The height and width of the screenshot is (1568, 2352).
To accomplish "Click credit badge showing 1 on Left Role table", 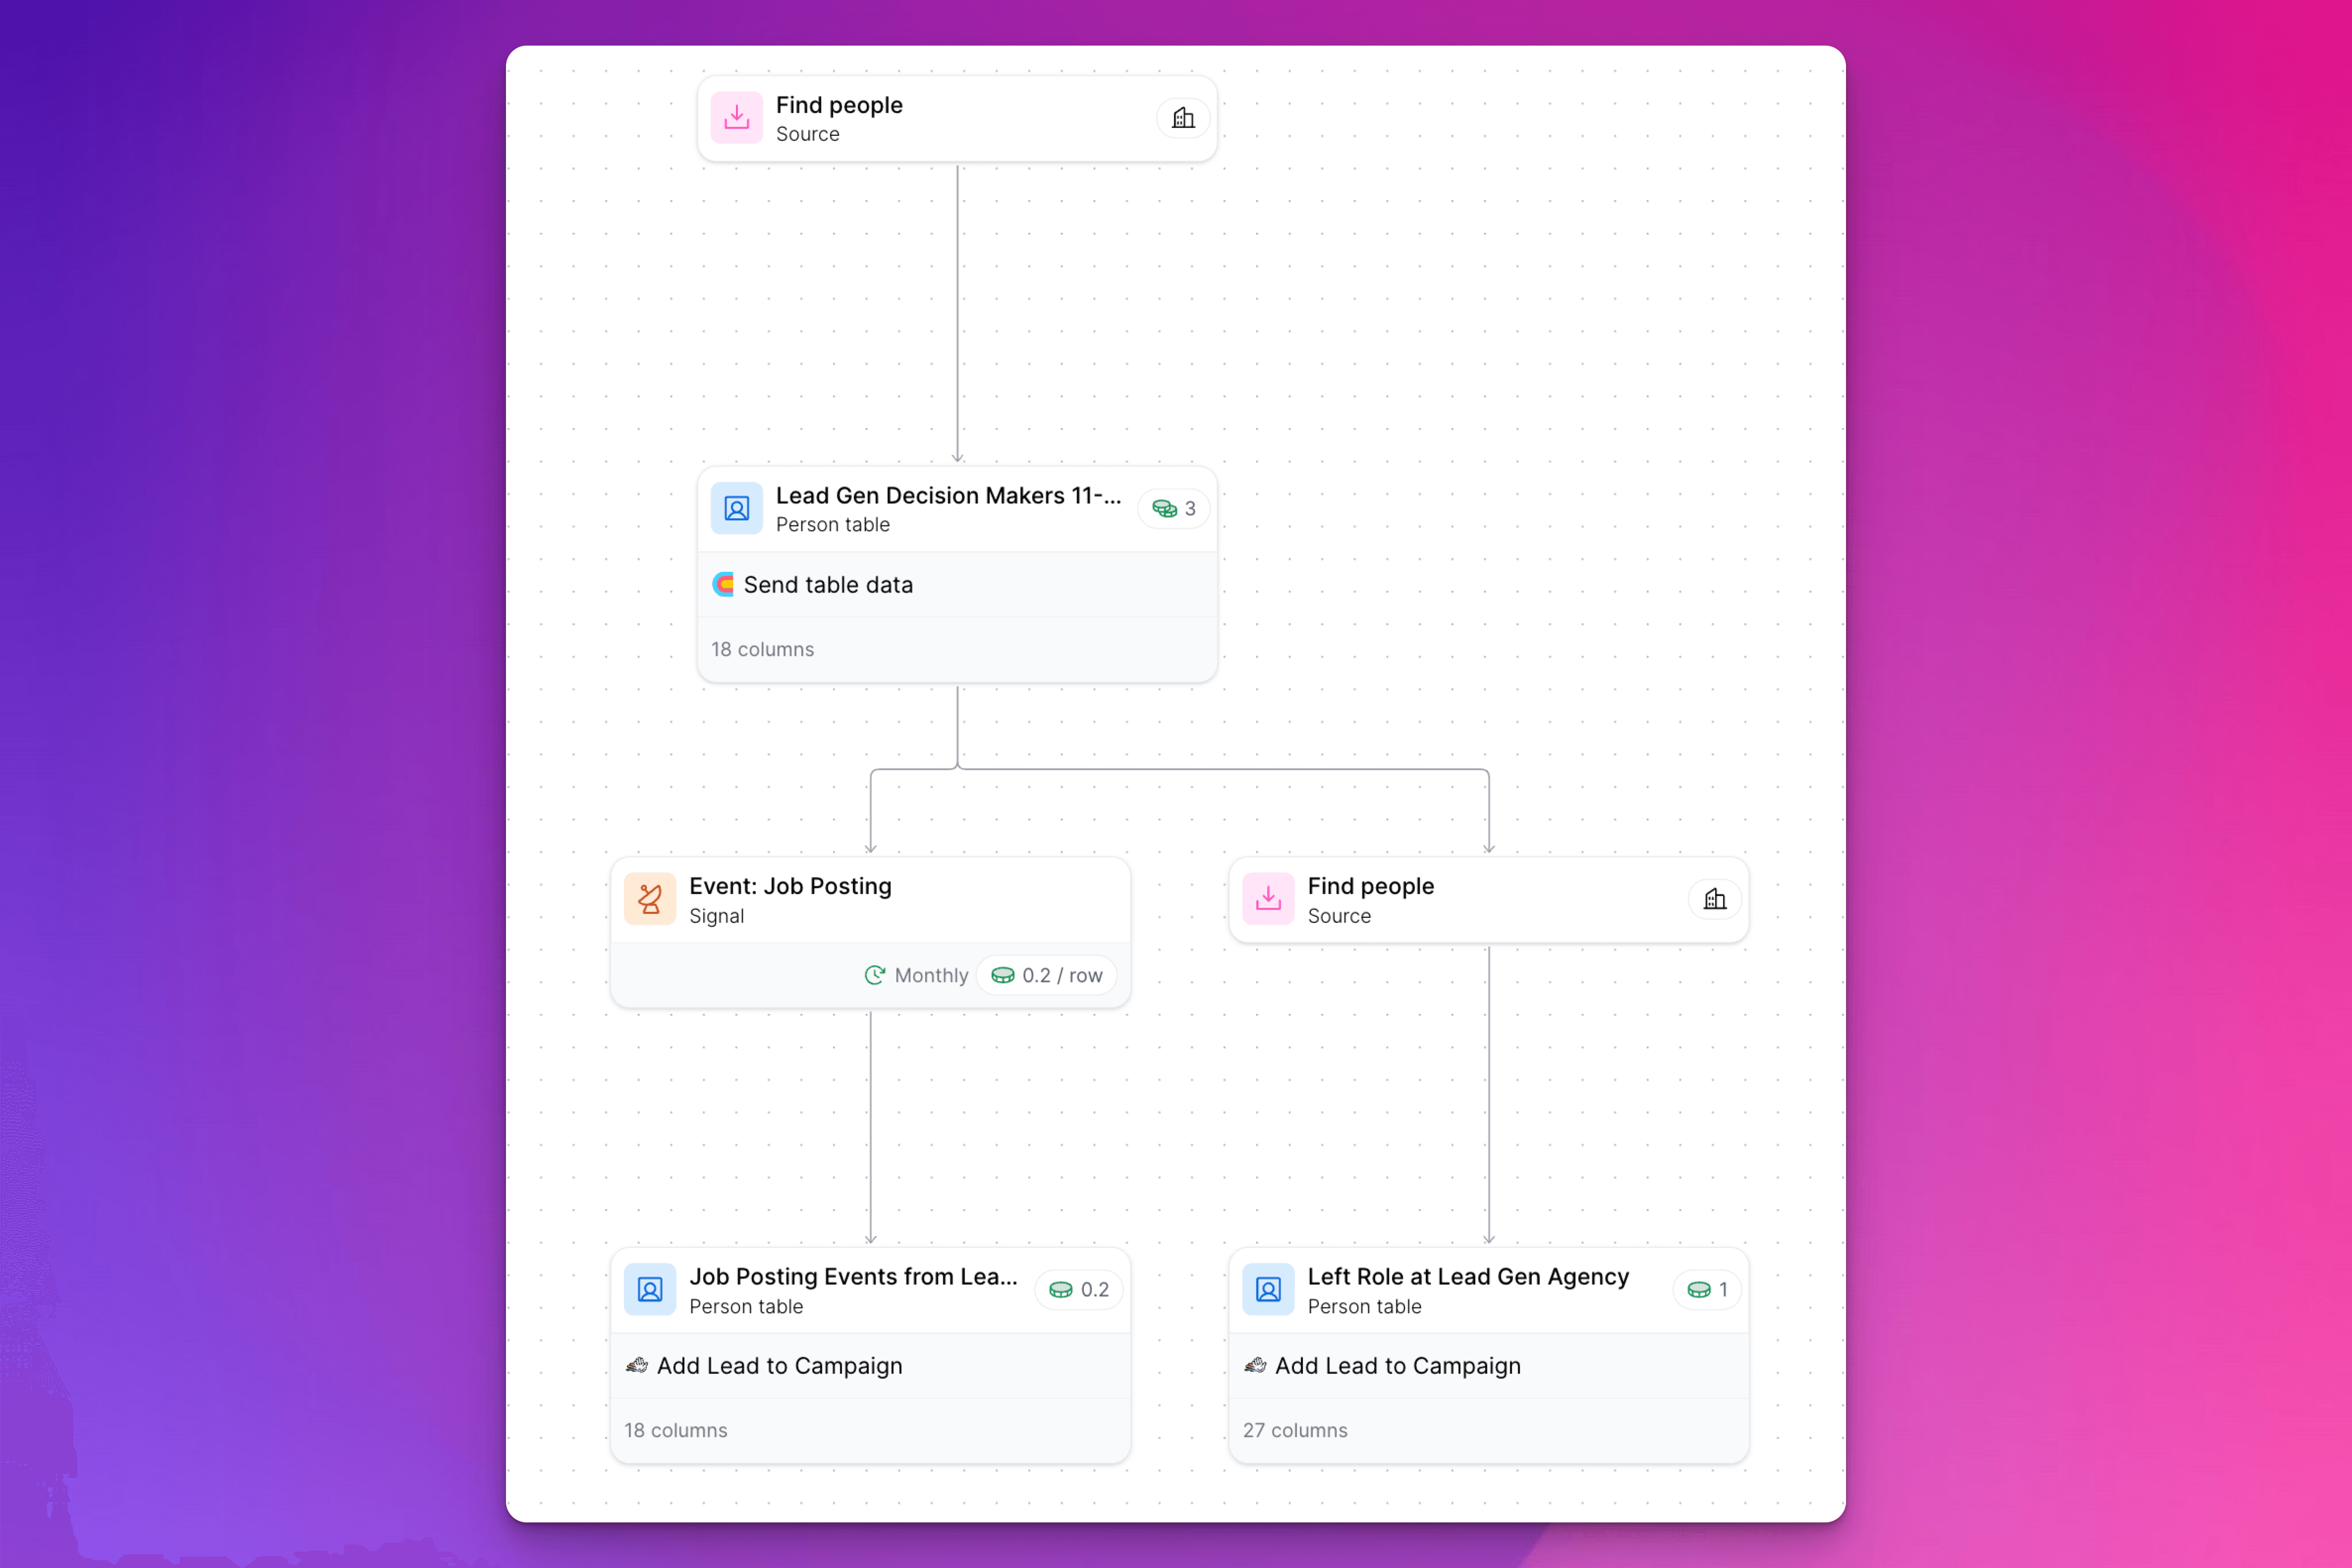I will tap(1707, 1290).
